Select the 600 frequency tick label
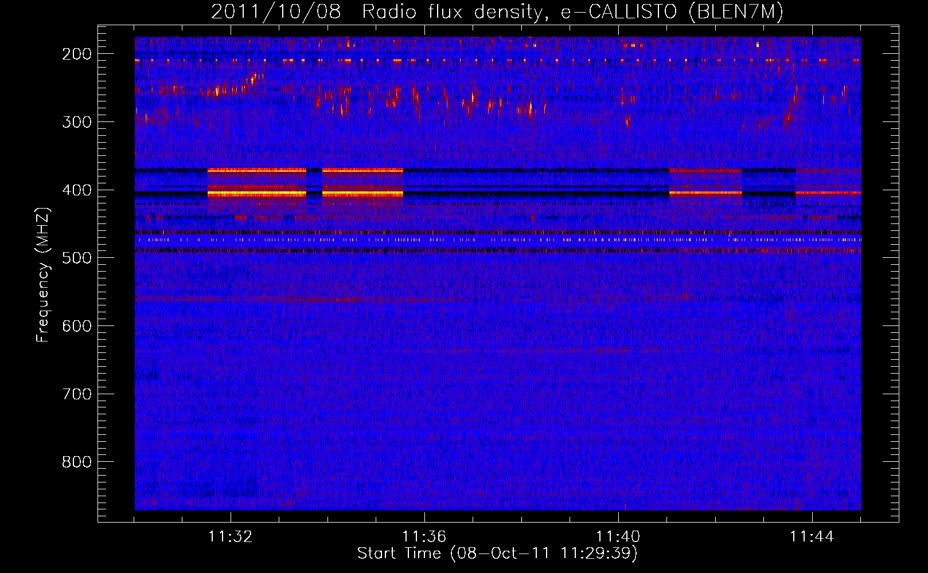The image size is (928, 573). [77, 326]
